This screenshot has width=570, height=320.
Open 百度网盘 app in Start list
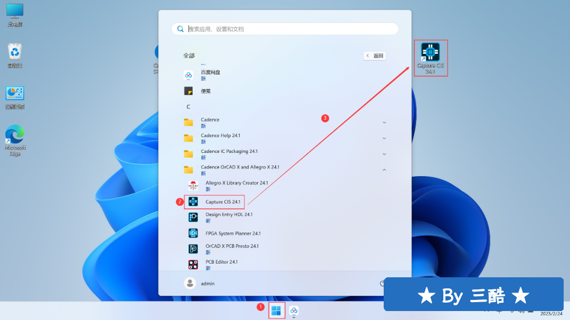pos(285,75)
